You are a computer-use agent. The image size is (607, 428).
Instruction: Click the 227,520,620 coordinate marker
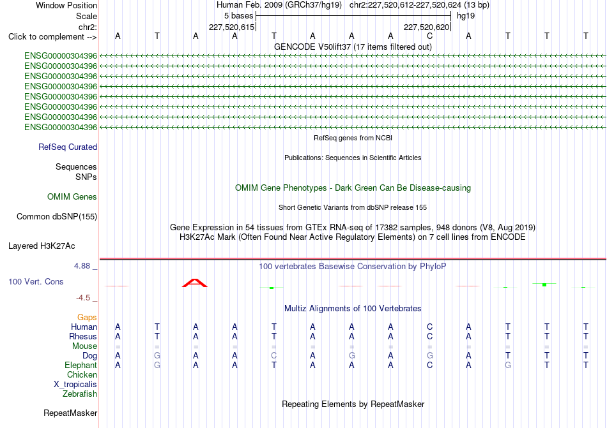427,27
